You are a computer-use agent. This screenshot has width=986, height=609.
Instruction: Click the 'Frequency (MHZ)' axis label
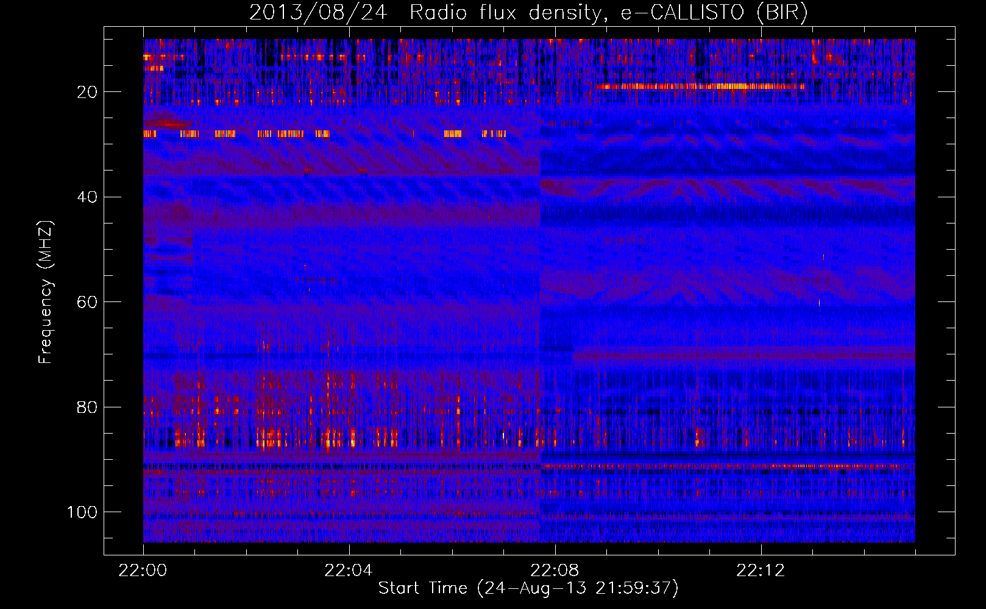click(x=46, y=292)
